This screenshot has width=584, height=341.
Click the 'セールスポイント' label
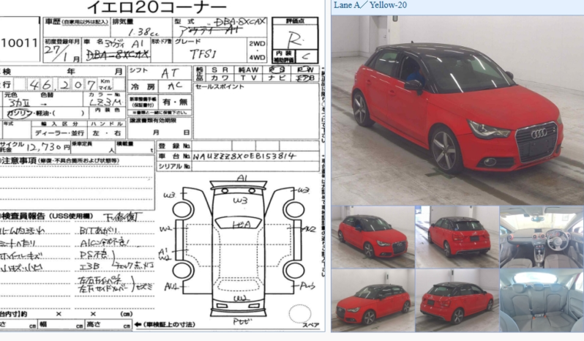pos(220,87)
